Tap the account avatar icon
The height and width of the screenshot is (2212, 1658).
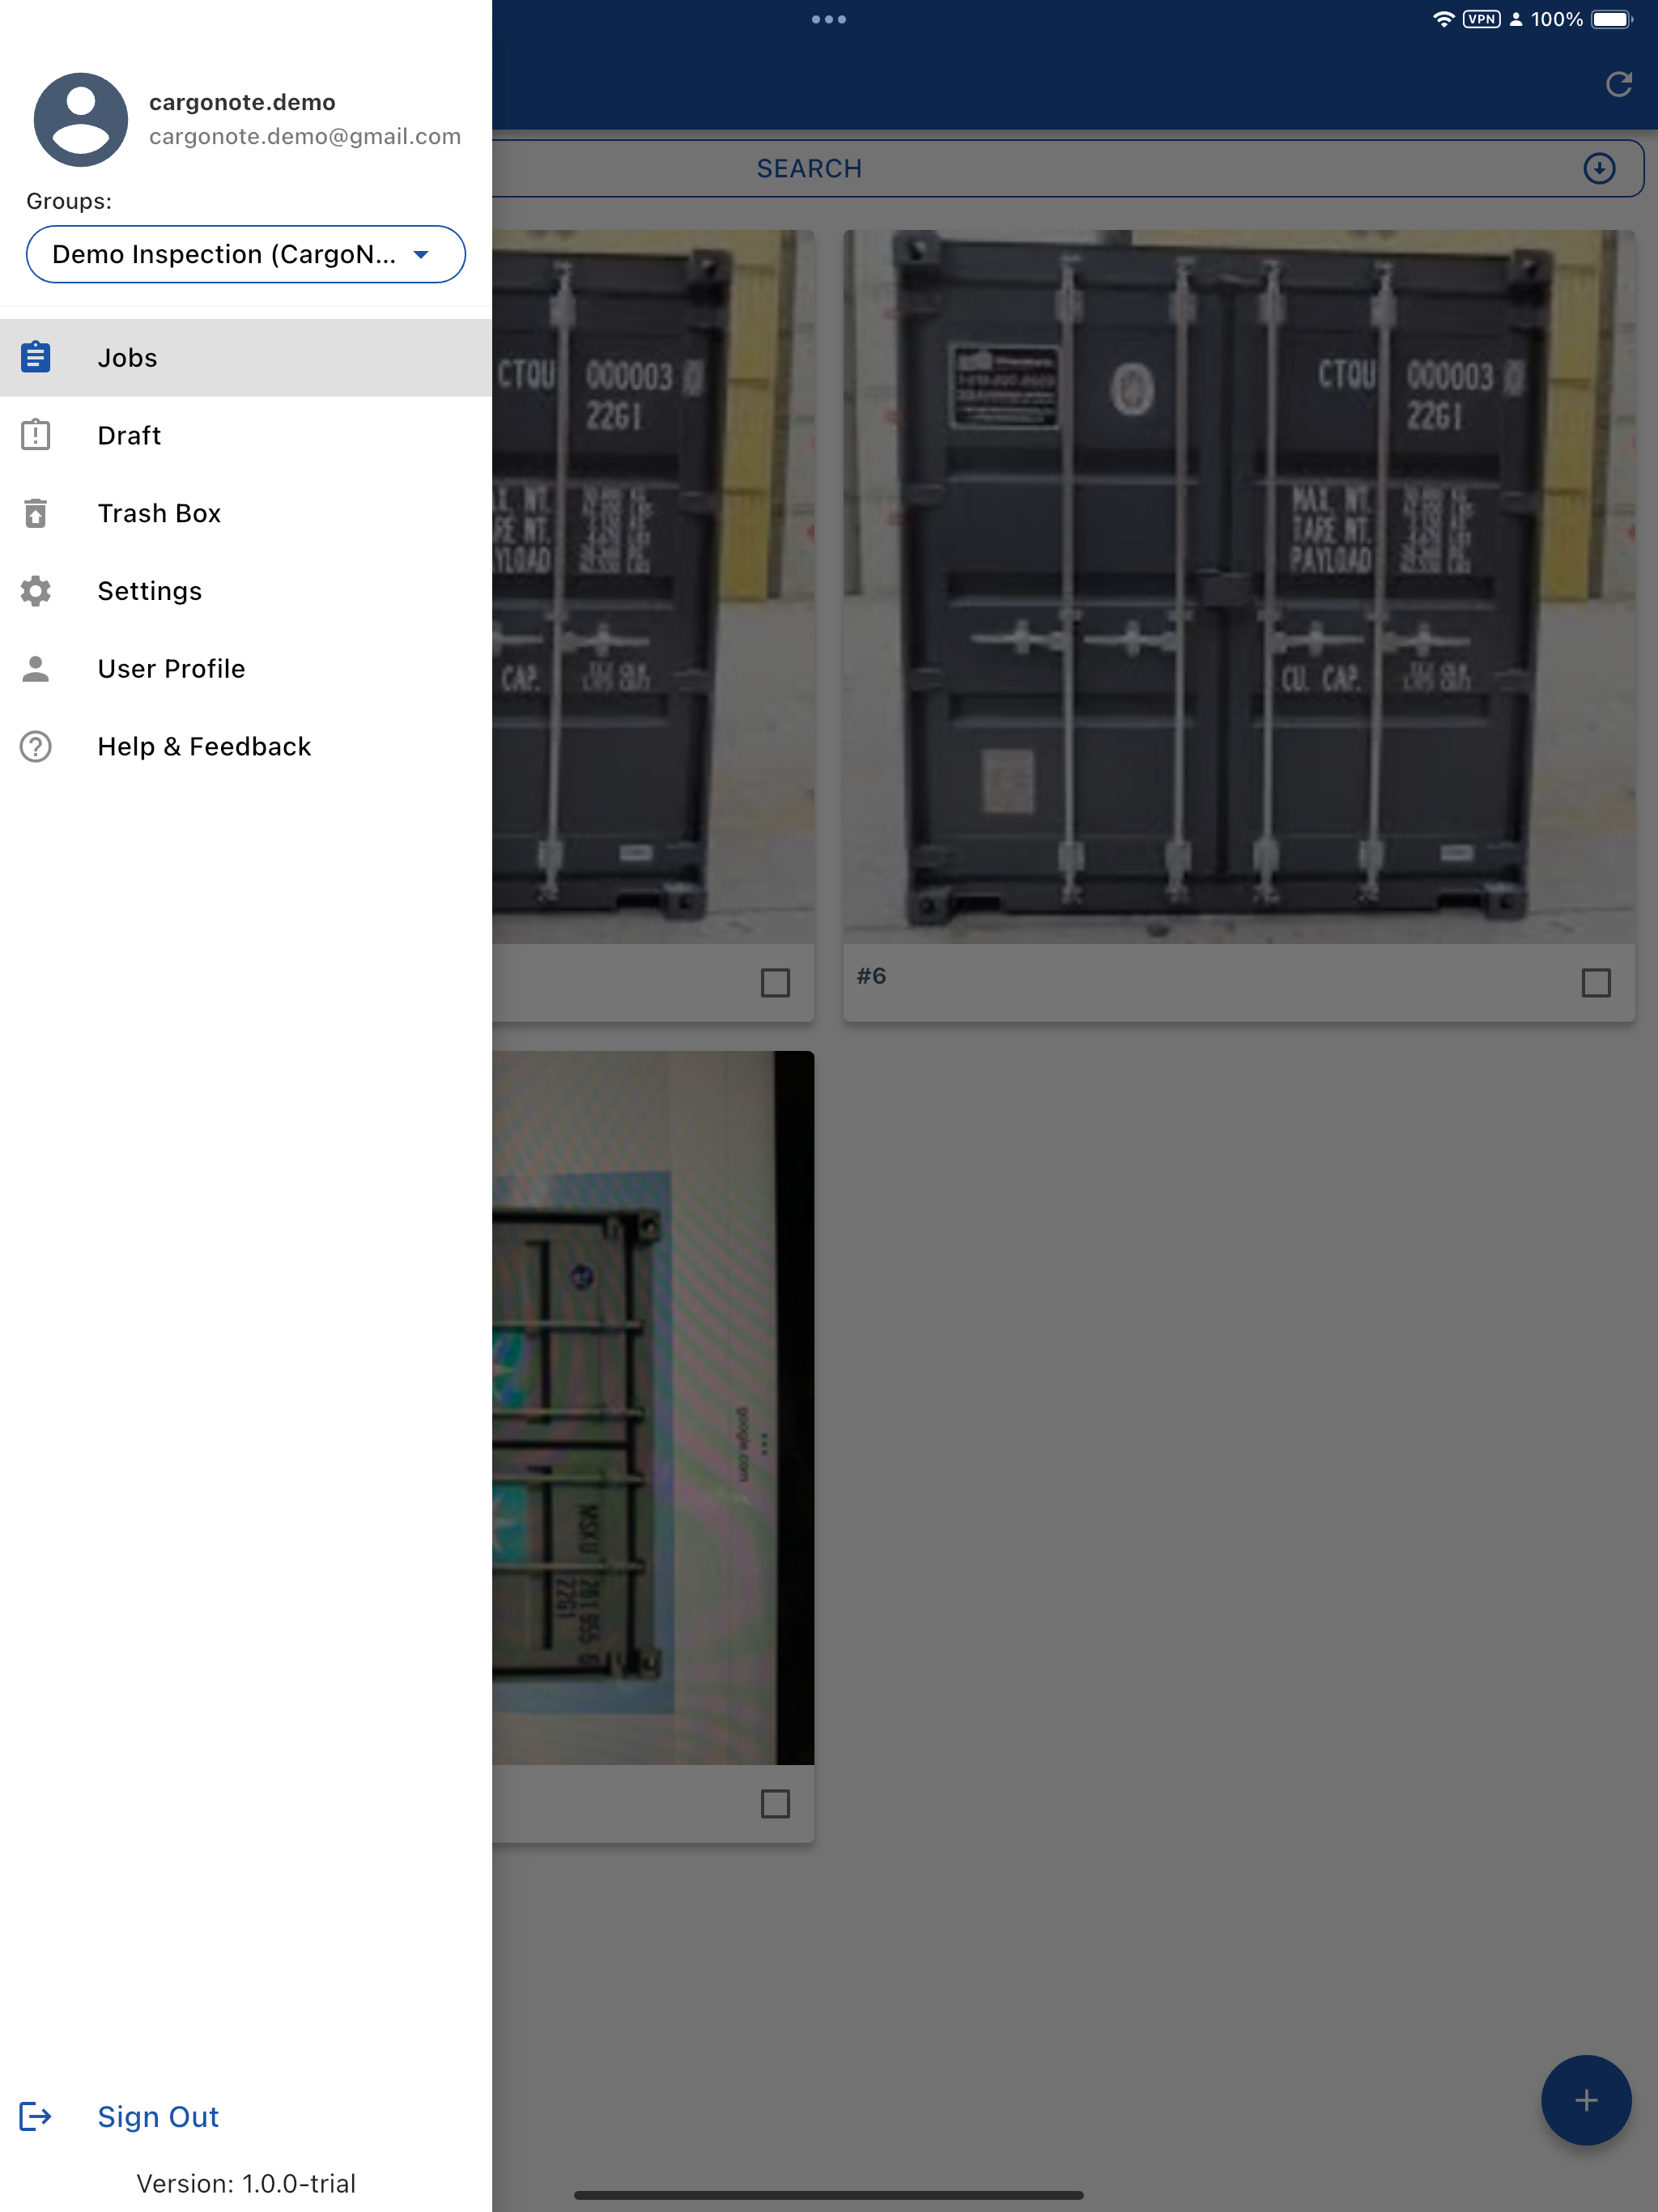pos(81,120)
